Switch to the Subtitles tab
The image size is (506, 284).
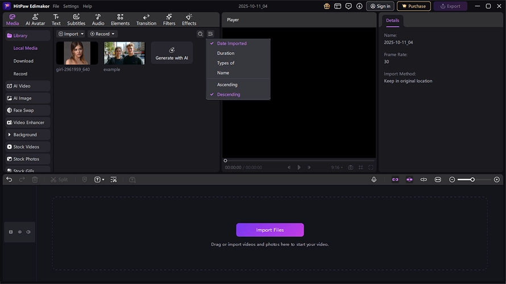pos(76,20)
